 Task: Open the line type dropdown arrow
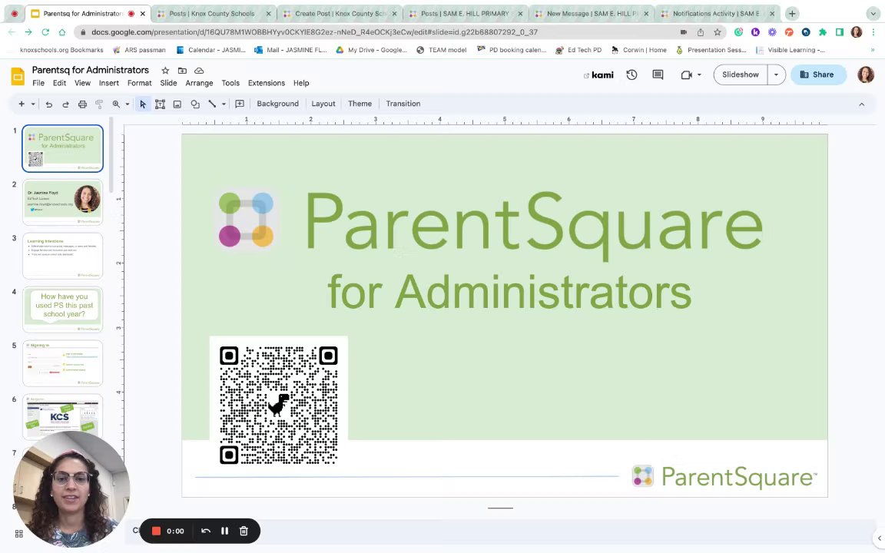click(x=224, y=104)
